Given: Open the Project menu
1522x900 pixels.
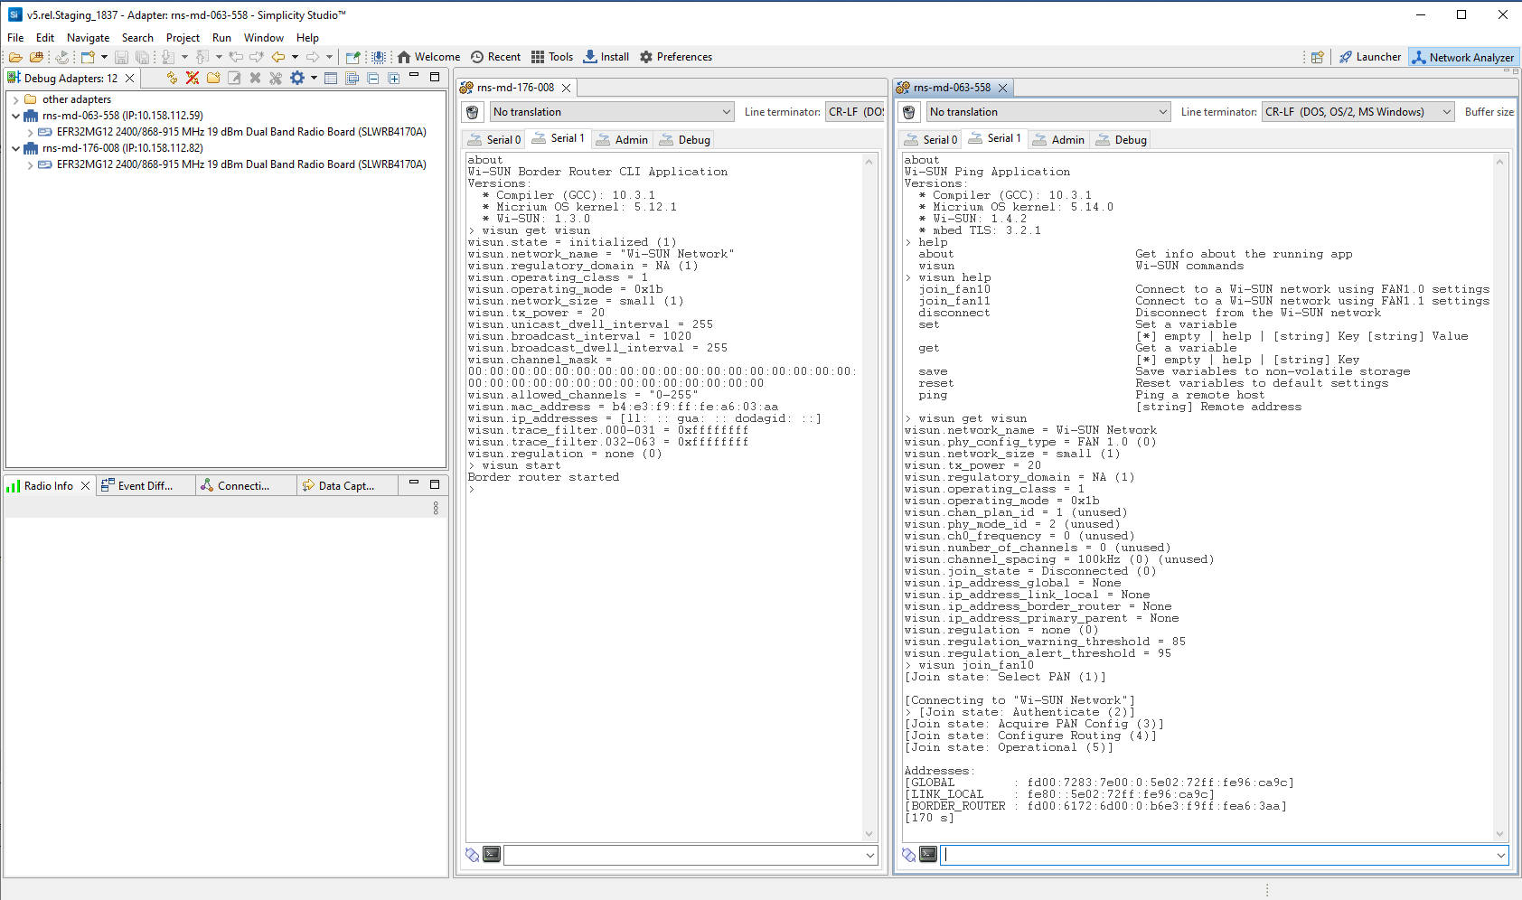Looking at the screenshot, I should click(183, 38).
